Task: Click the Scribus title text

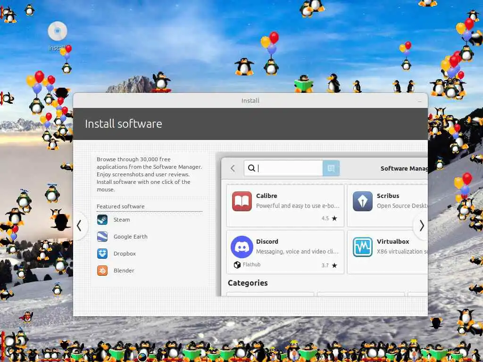Action: (x=388, y=196)
